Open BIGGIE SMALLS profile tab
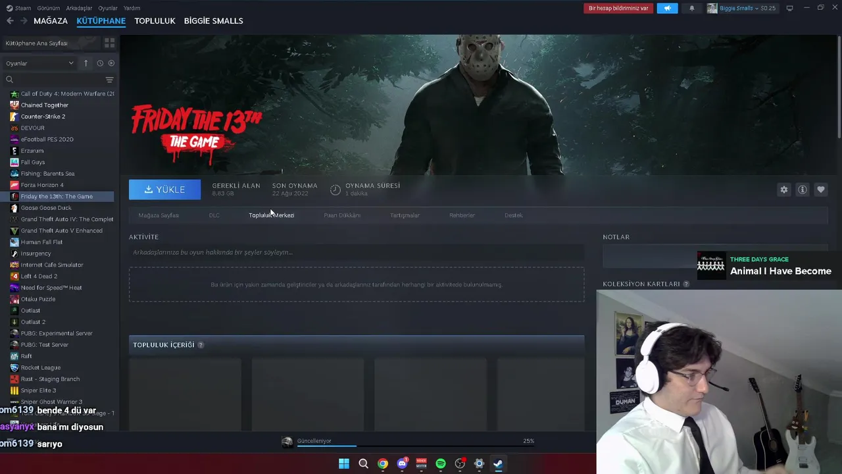Screen dimensions: 842x474 213,21
